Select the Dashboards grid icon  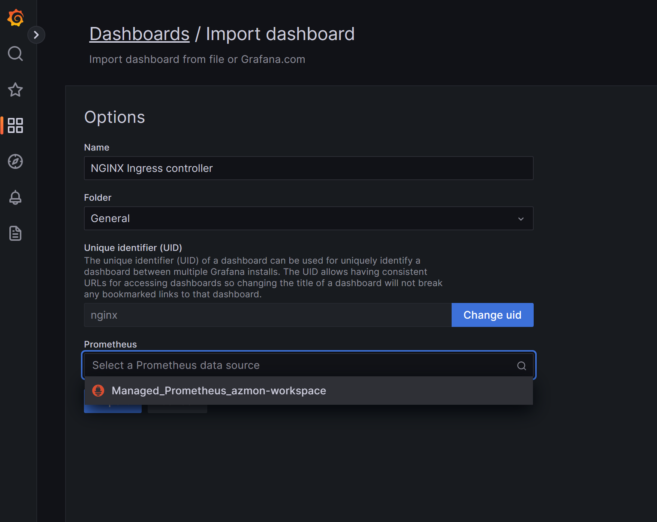coord(15,125)
